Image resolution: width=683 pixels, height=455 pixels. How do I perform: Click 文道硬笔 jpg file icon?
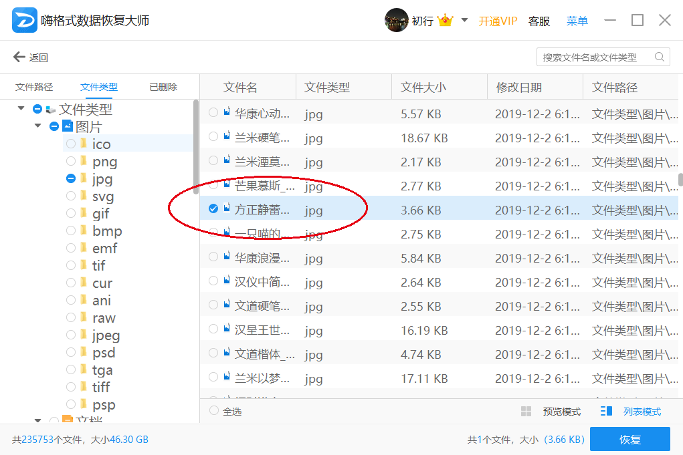coord(227,303)
